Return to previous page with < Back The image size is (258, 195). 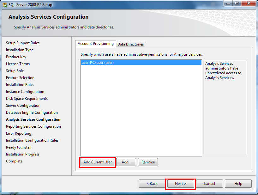(152, 184)
